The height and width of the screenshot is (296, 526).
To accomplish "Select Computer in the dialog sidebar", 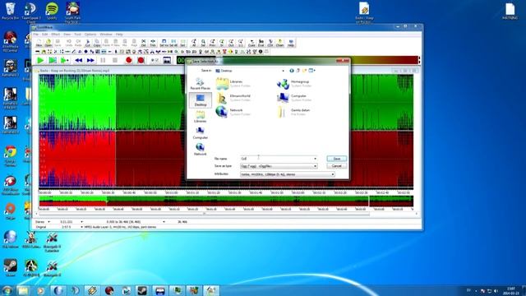I will click(x=200, y=133).
